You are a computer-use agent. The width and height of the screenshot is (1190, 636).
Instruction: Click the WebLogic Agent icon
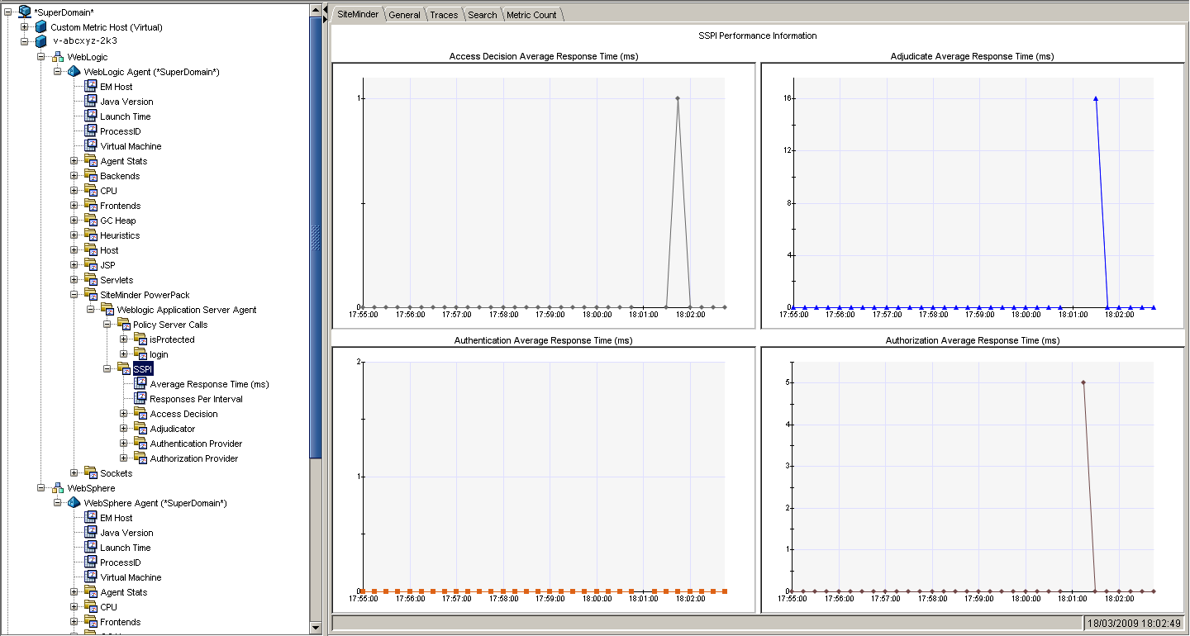74,72
